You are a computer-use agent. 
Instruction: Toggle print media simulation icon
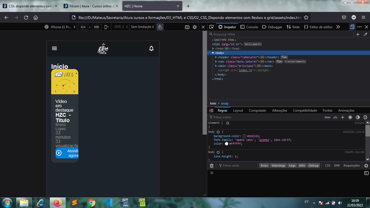coord(365,117)
